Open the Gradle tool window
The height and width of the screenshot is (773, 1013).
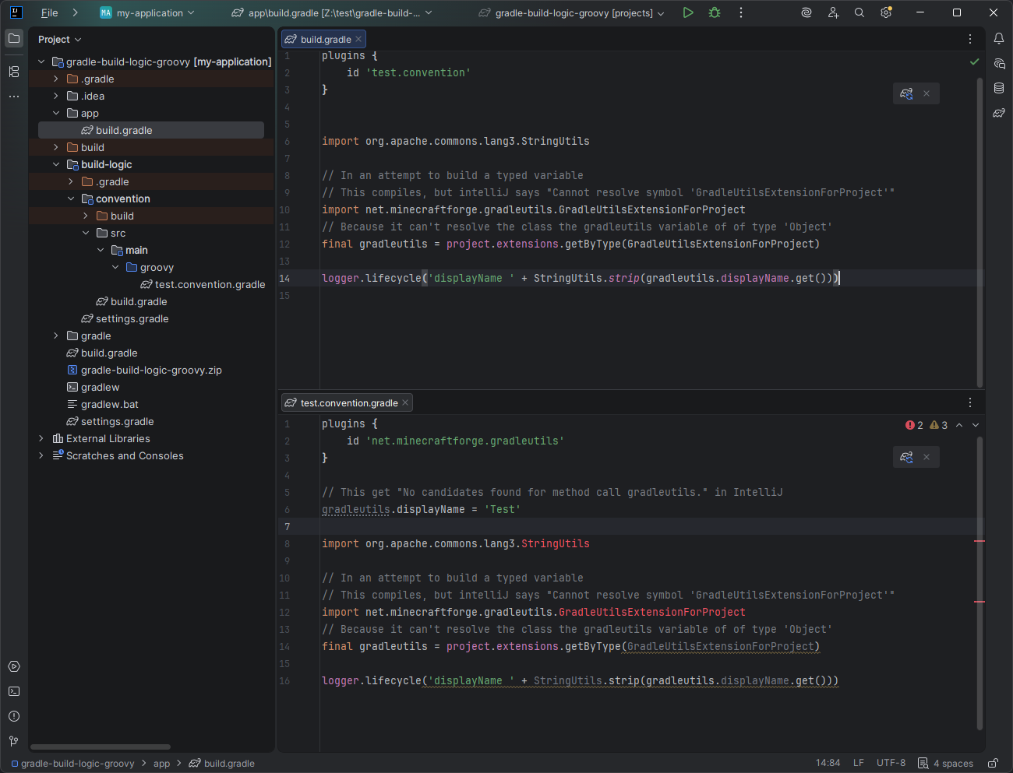pos(999,113)
